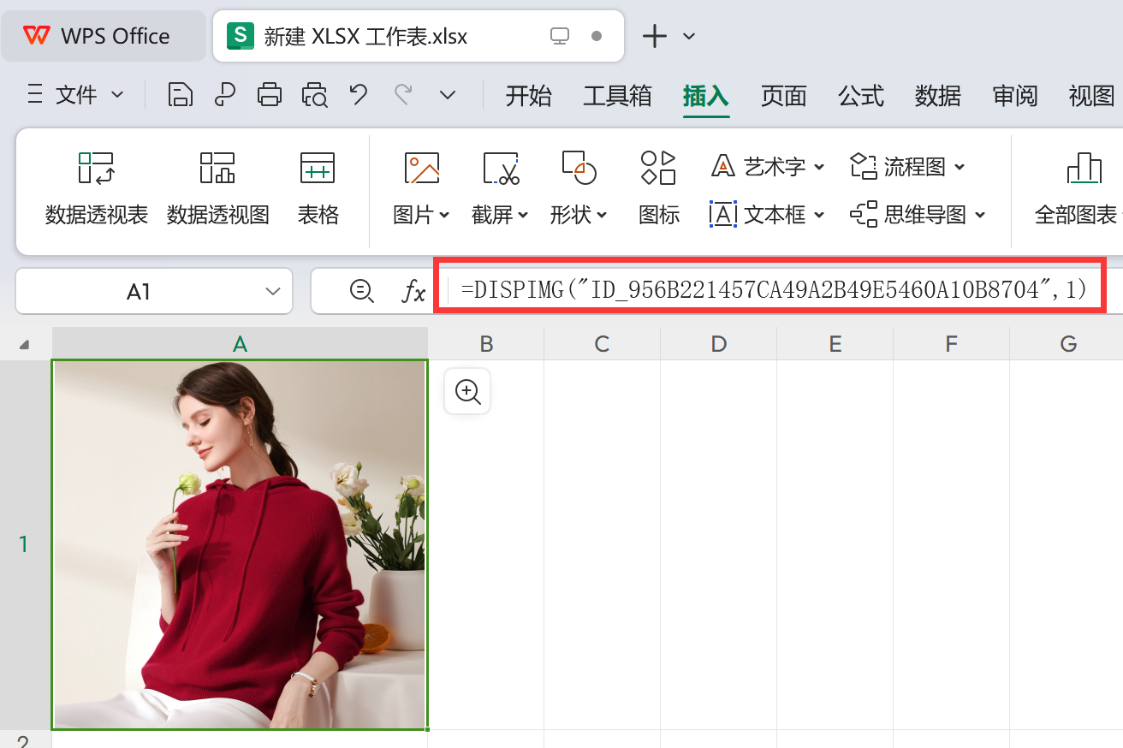Open the 文件 (File) menu
Viewport: 1123px width, 748px height.
point(75,95)
